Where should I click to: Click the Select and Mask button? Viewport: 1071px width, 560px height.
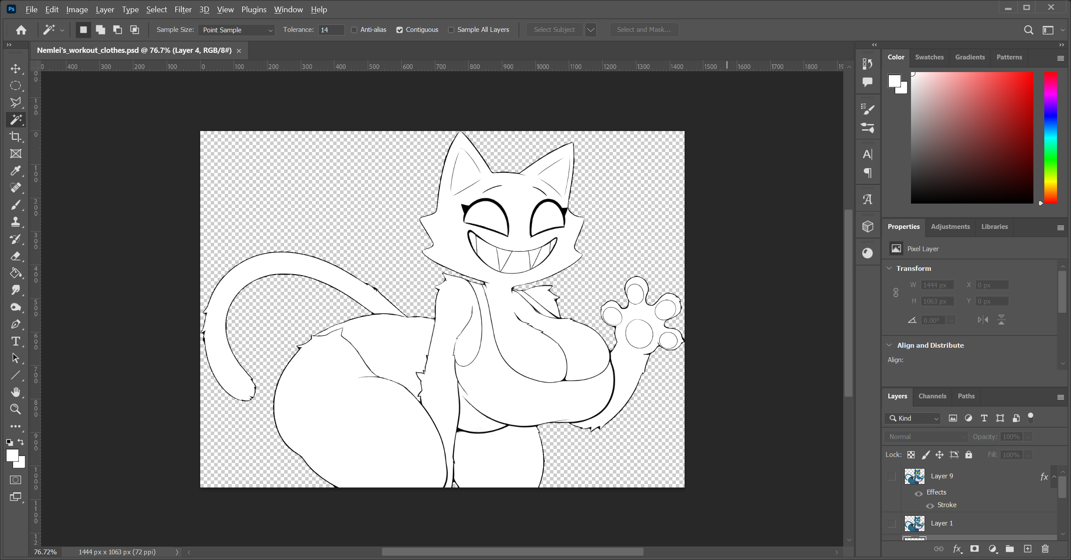(x=643, y=30)
